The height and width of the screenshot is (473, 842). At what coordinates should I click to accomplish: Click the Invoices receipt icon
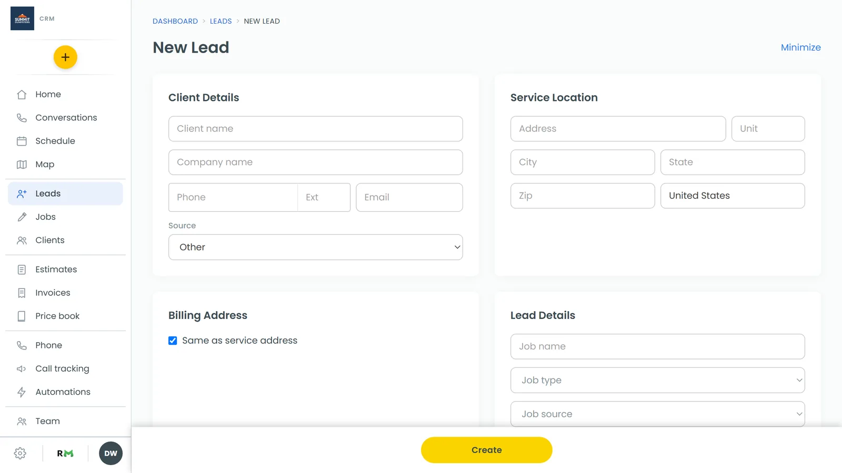[22, 293]
